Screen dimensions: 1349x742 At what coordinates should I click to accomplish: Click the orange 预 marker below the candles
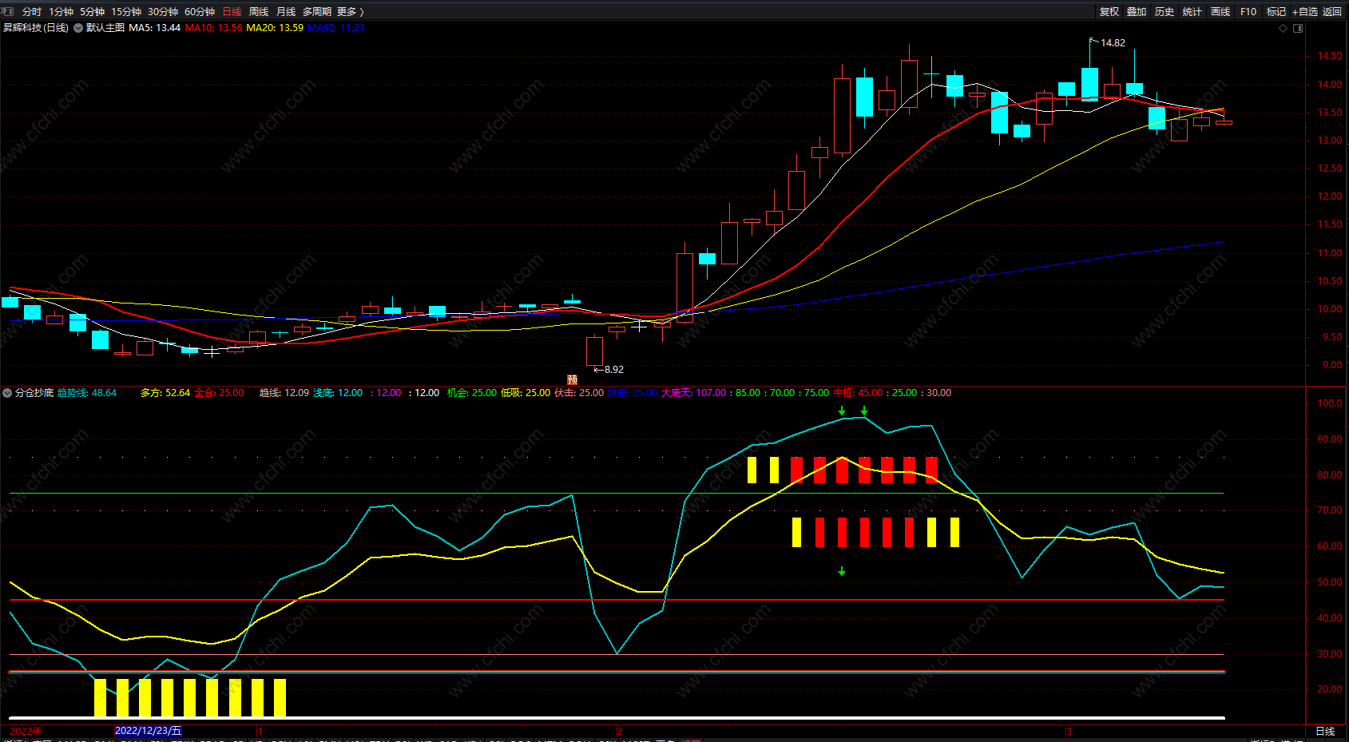tap(572, 380)
